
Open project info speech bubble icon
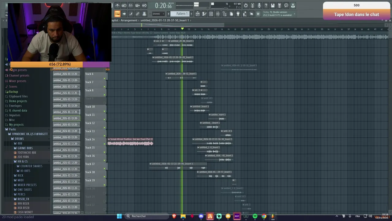tap(286, 6)
